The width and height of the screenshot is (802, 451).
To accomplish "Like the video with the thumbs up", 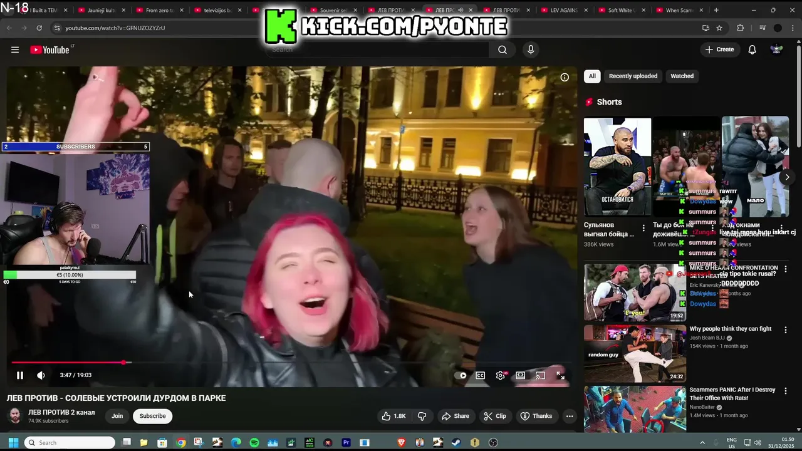I will click(393, 416).
